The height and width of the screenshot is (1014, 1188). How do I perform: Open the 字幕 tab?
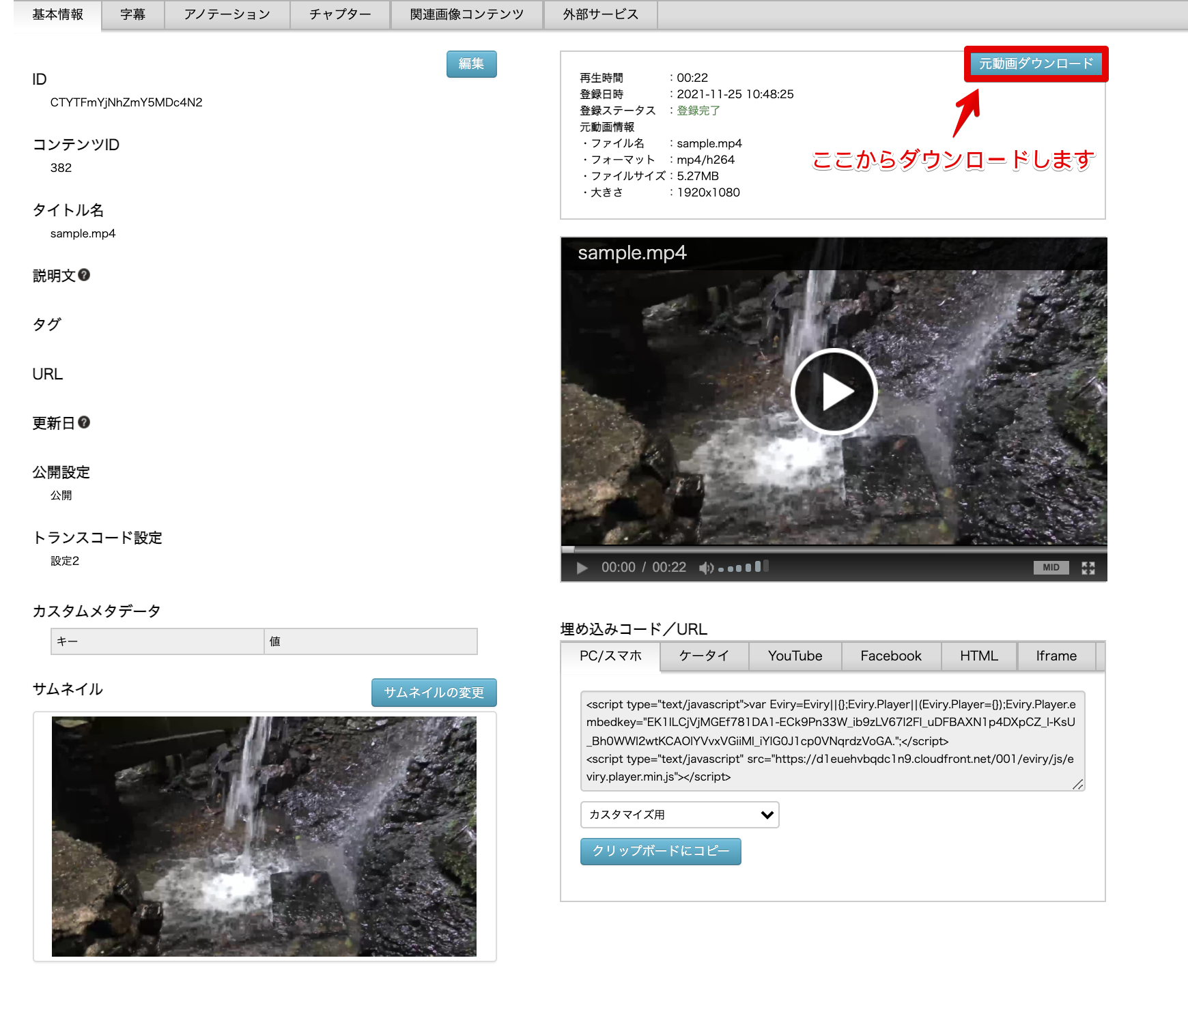132,15
